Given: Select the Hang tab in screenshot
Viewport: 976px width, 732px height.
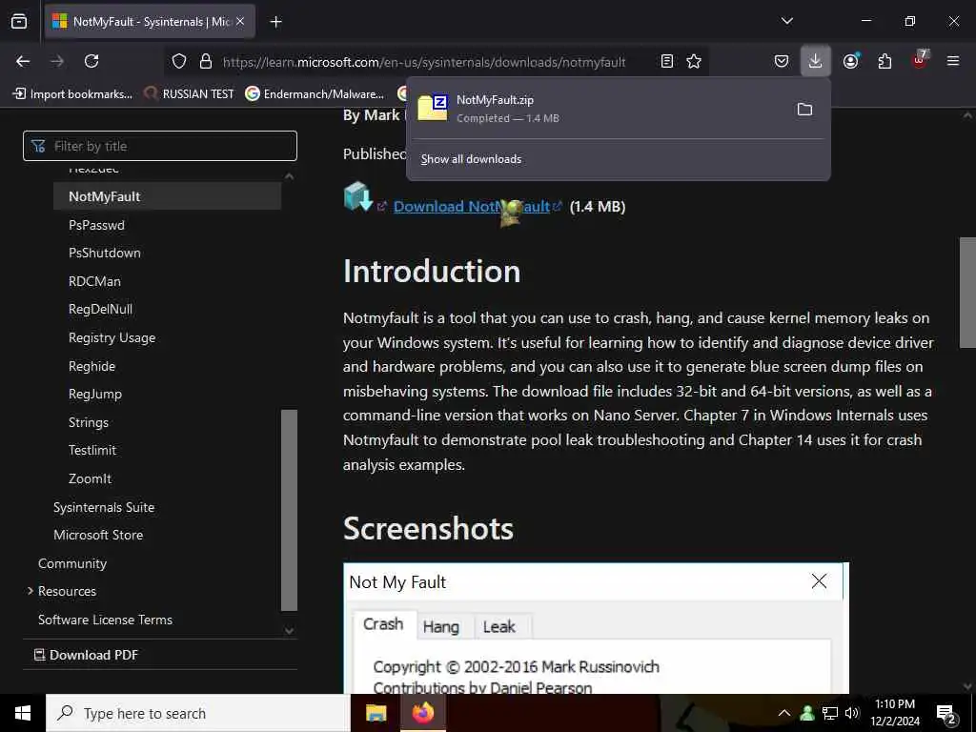Looking at the screenshot, I should pos(440,627).
